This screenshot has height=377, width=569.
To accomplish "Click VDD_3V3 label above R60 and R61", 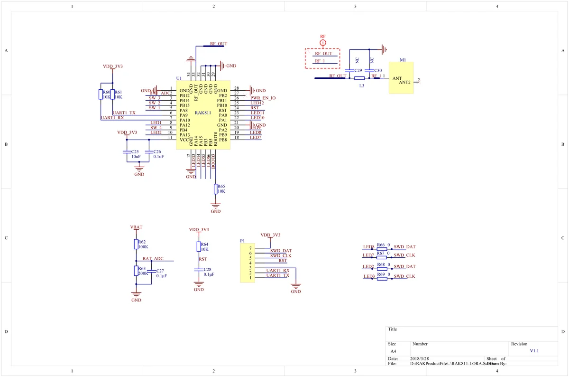I will pyautogui.click(x=113, y=66).
